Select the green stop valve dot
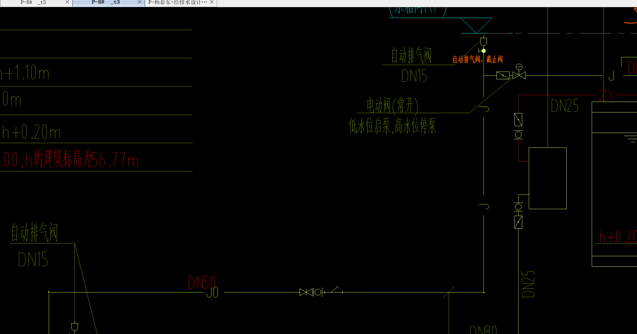The height and width of the screenshot is (334, 637). tap(483, 51)
